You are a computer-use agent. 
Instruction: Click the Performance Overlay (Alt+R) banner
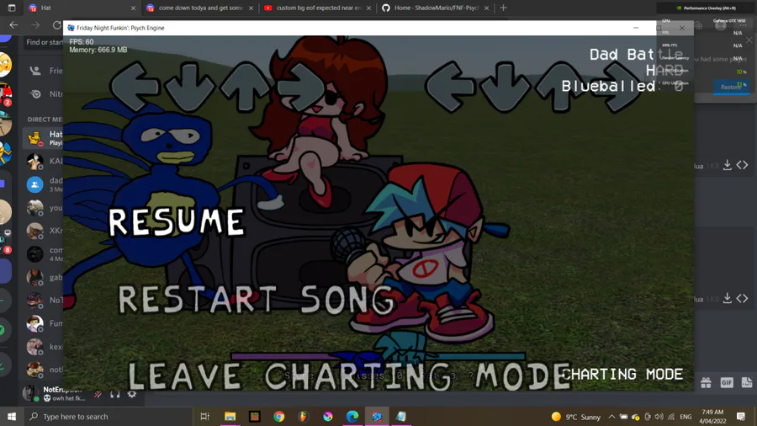coord(707,8)
